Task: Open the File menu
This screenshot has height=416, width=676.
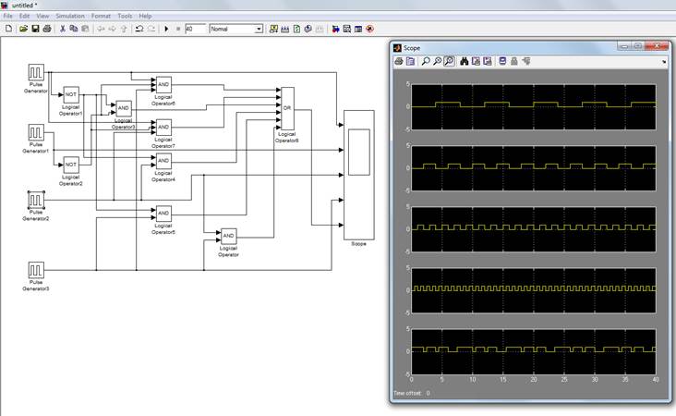Action: (7, 16)
